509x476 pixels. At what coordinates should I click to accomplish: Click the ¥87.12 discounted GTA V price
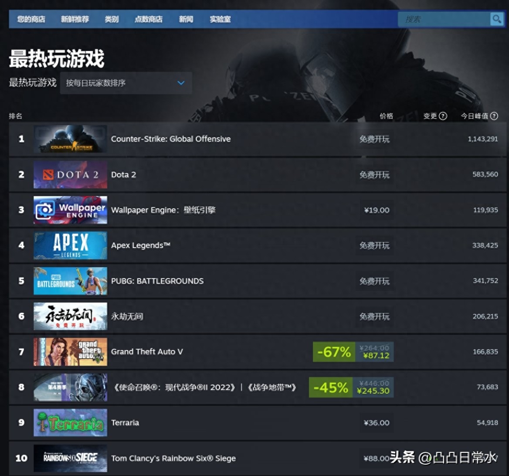click(x=376, y=356)
